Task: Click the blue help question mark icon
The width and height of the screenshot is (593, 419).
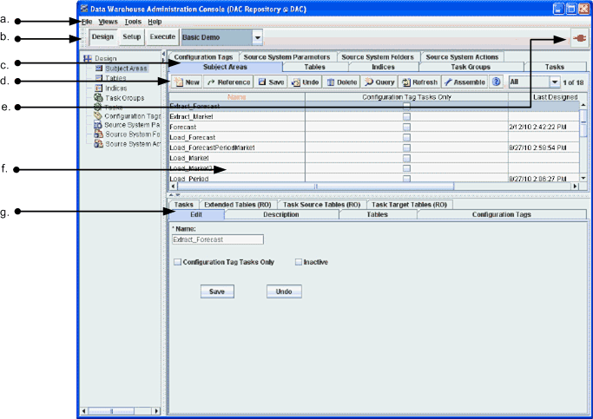Action: point(496,82)
